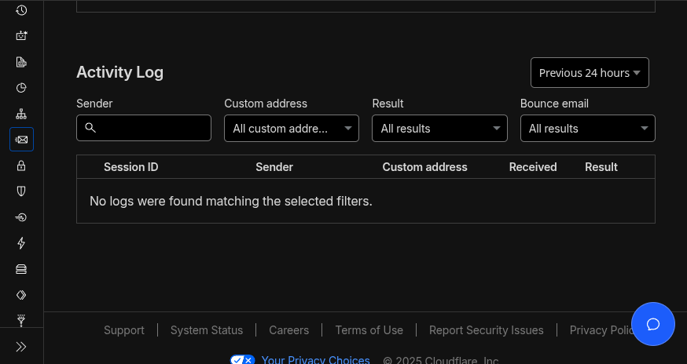
Task: Open the Security shield sidebar icon
Action: point(21,191)
